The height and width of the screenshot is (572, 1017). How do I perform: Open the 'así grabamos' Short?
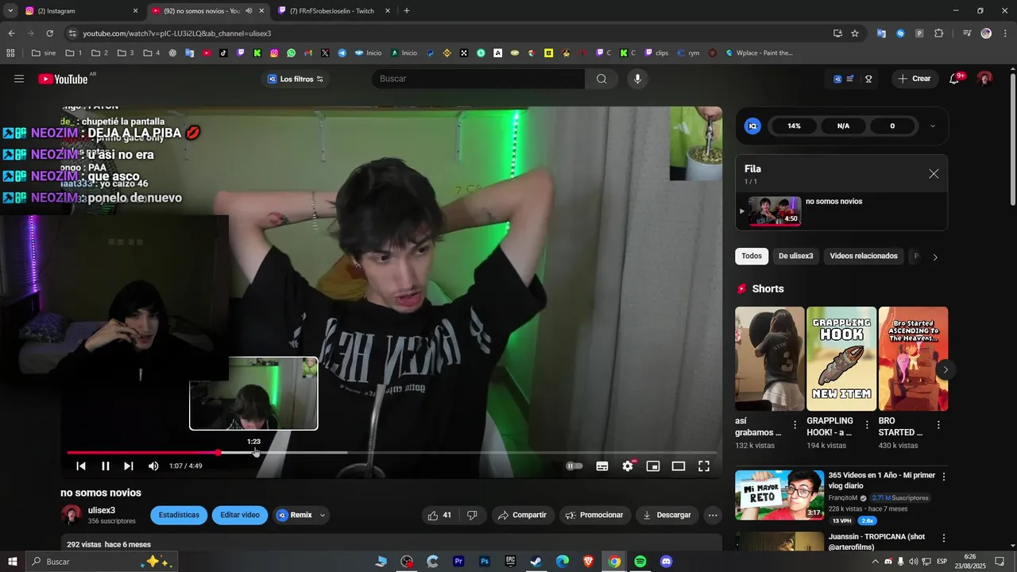tap(770, 358)
